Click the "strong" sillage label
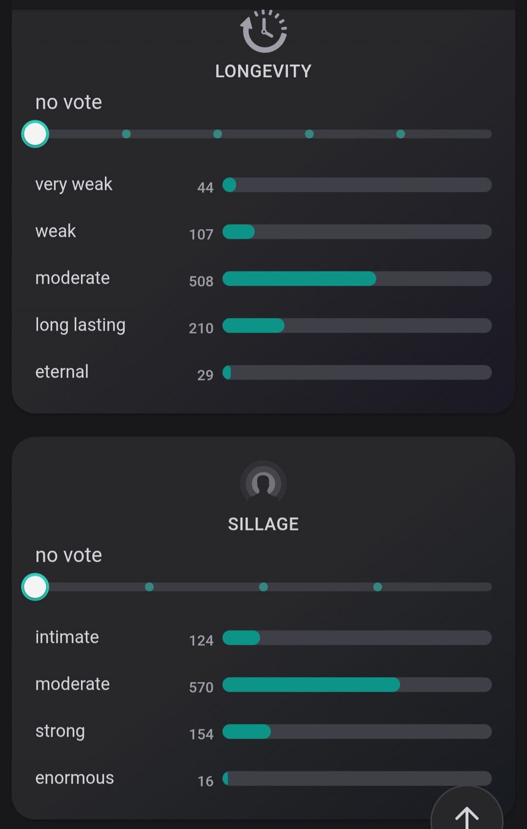The height and width of the screenshot is (829, 527). [60, 731]
